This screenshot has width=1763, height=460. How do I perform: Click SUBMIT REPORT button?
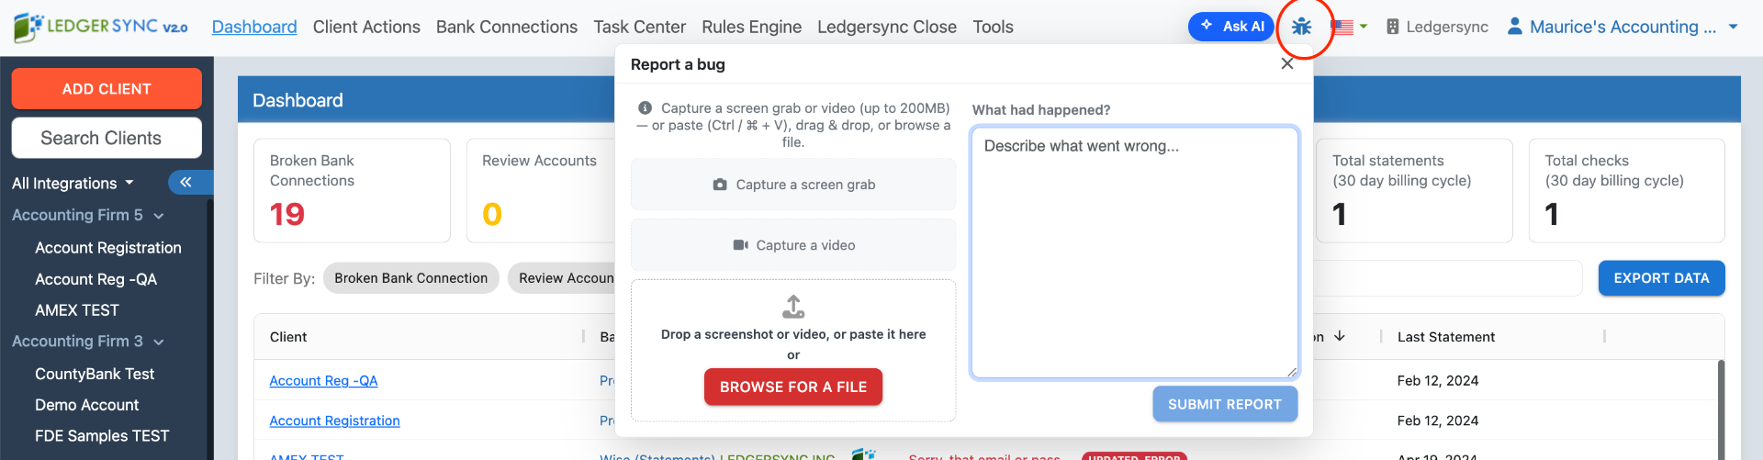click(x=1225, y=404)
